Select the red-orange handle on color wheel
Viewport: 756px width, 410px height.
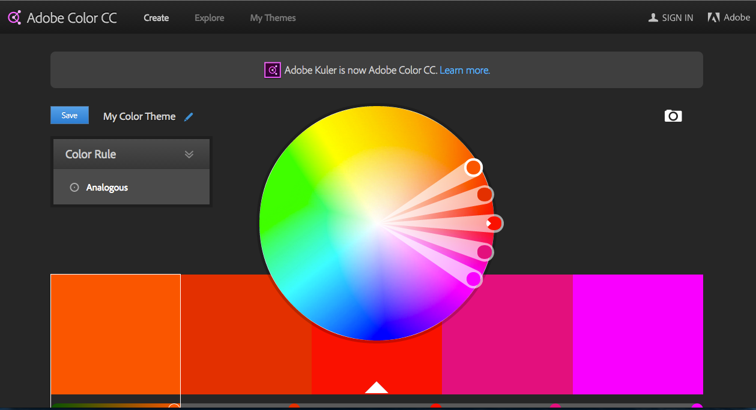(x=485, y=194)
